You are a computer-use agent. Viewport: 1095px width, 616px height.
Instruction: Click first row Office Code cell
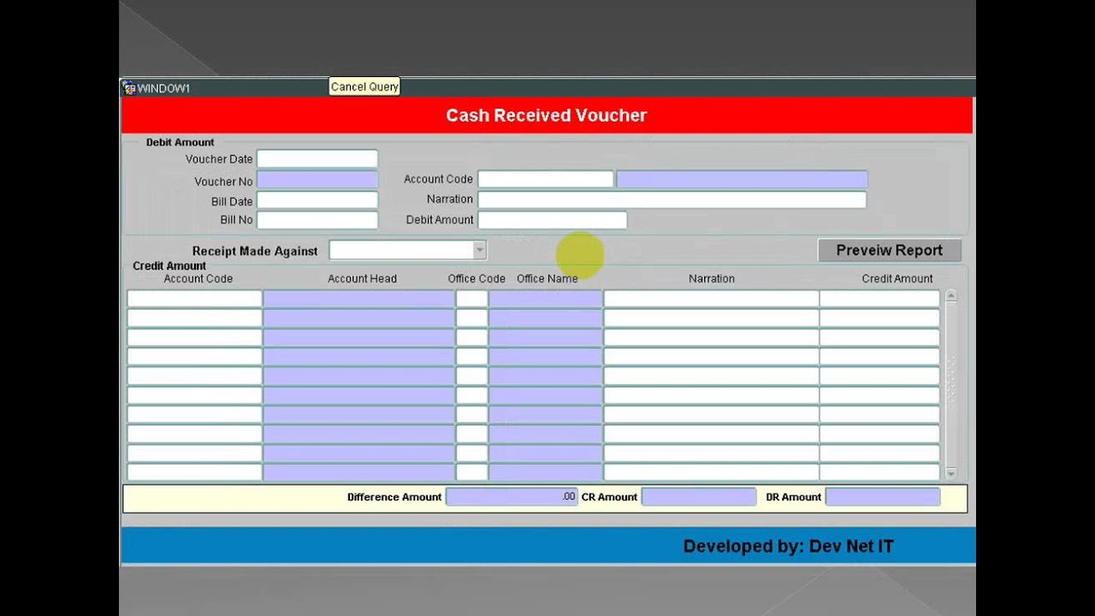point(471,299)
